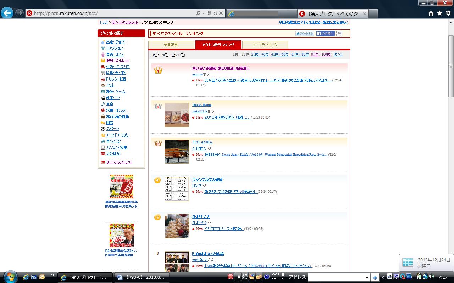Expand the taskbar Quick Launch overflow chevron
454x283 pixels.
[53, 275]
